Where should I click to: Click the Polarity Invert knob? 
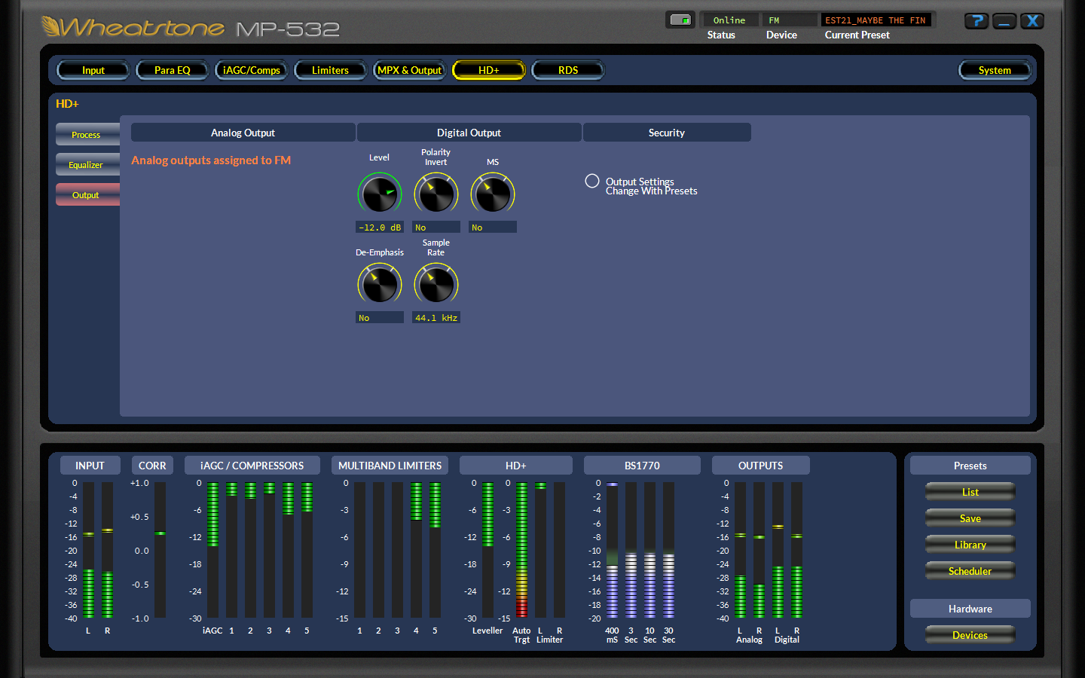[436, 194]
